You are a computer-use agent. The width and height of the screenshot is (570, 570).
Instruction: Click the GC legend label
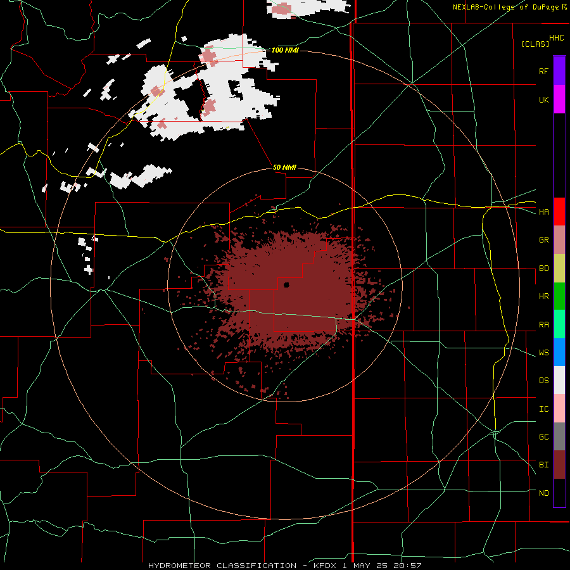click(x=543, y=437)
